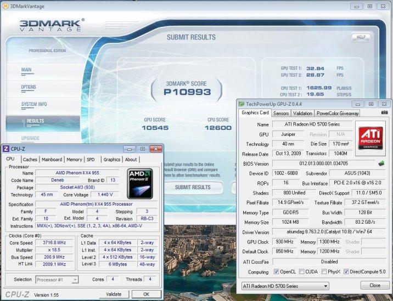Open the Processor #1 selection dropdown
393x301 pixels.
57,280
